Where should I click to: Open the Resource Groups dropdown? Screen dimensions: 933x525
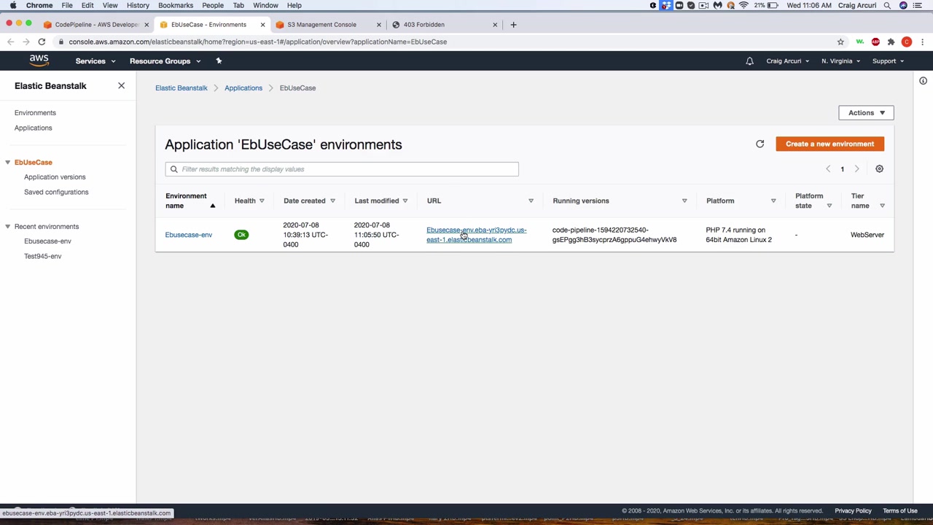pos(165,61)
